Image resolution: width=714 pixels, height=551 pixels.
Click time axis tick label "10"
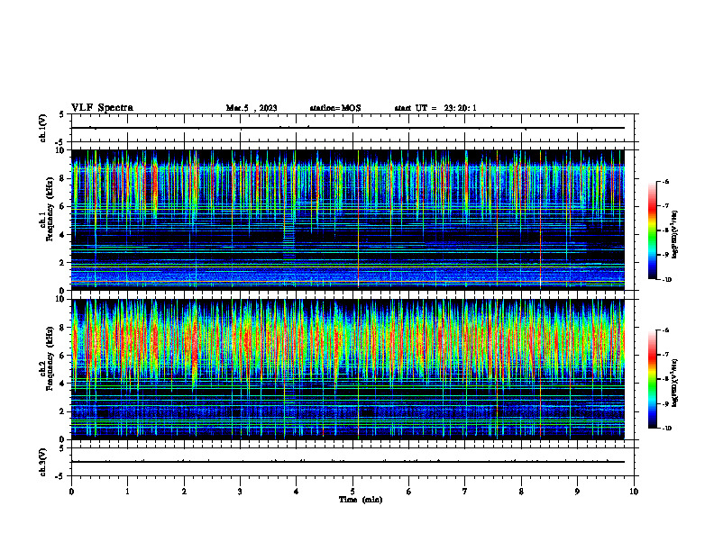(634, 492)
